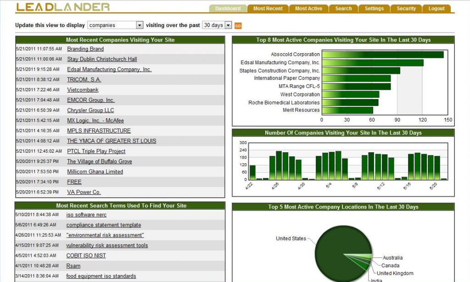Open Branding Brand company link
Image resolution: width=470 pixels, height=282 pixels.
point(85,49)
